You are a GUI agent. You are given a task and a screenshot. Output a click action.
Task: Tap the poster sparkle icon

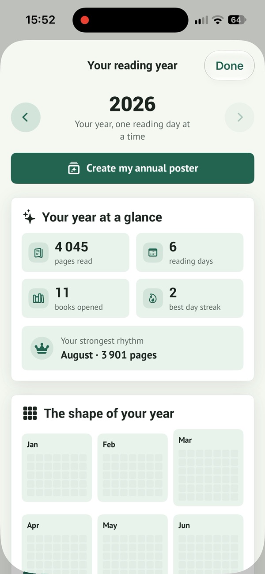[x=74, y=168]
